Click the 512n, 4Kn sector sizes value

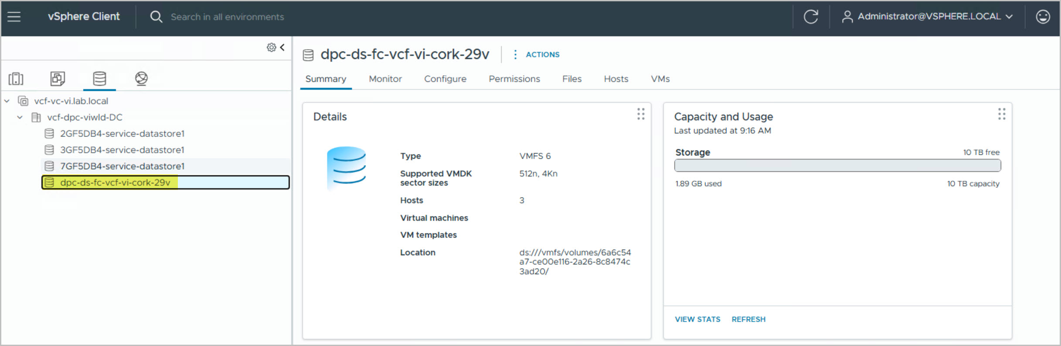pos(538,174)
